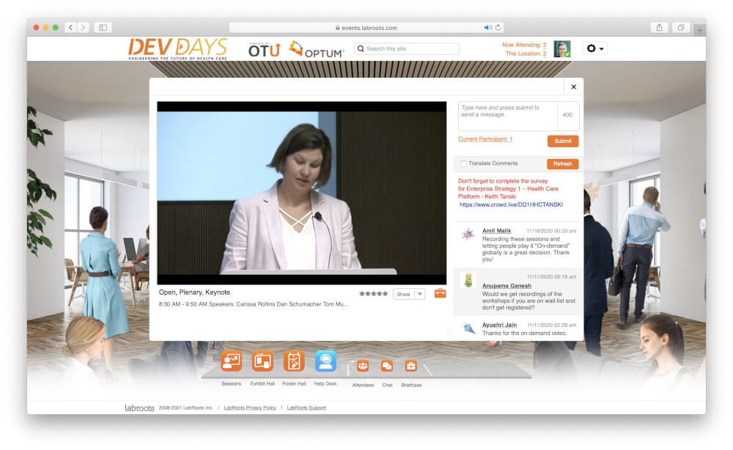The height and width of the screenshot is (450, 733).
Task: Click the Exhibit Hall label
Action: coord(262,383)
